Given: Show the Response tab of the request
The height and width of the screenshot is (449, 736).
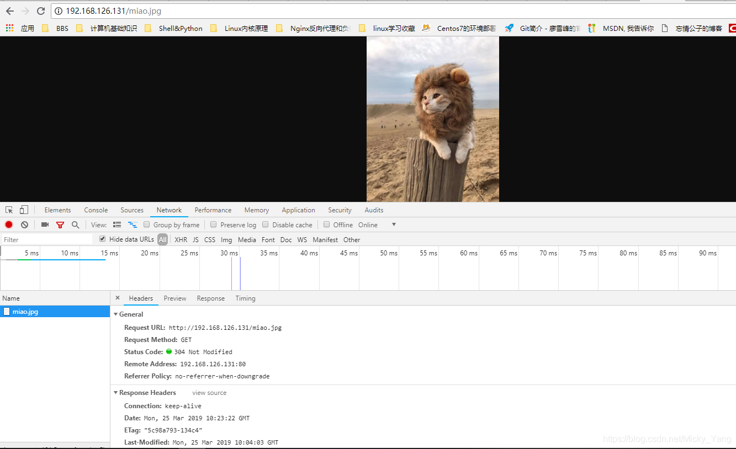Looking at the screenshot, I should tap(211, 298).
